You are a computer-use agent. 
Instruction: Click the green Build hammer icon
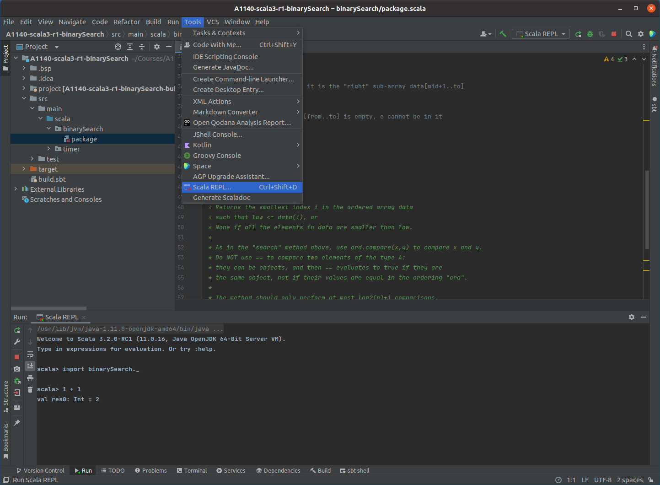click(x=503, y=34)
